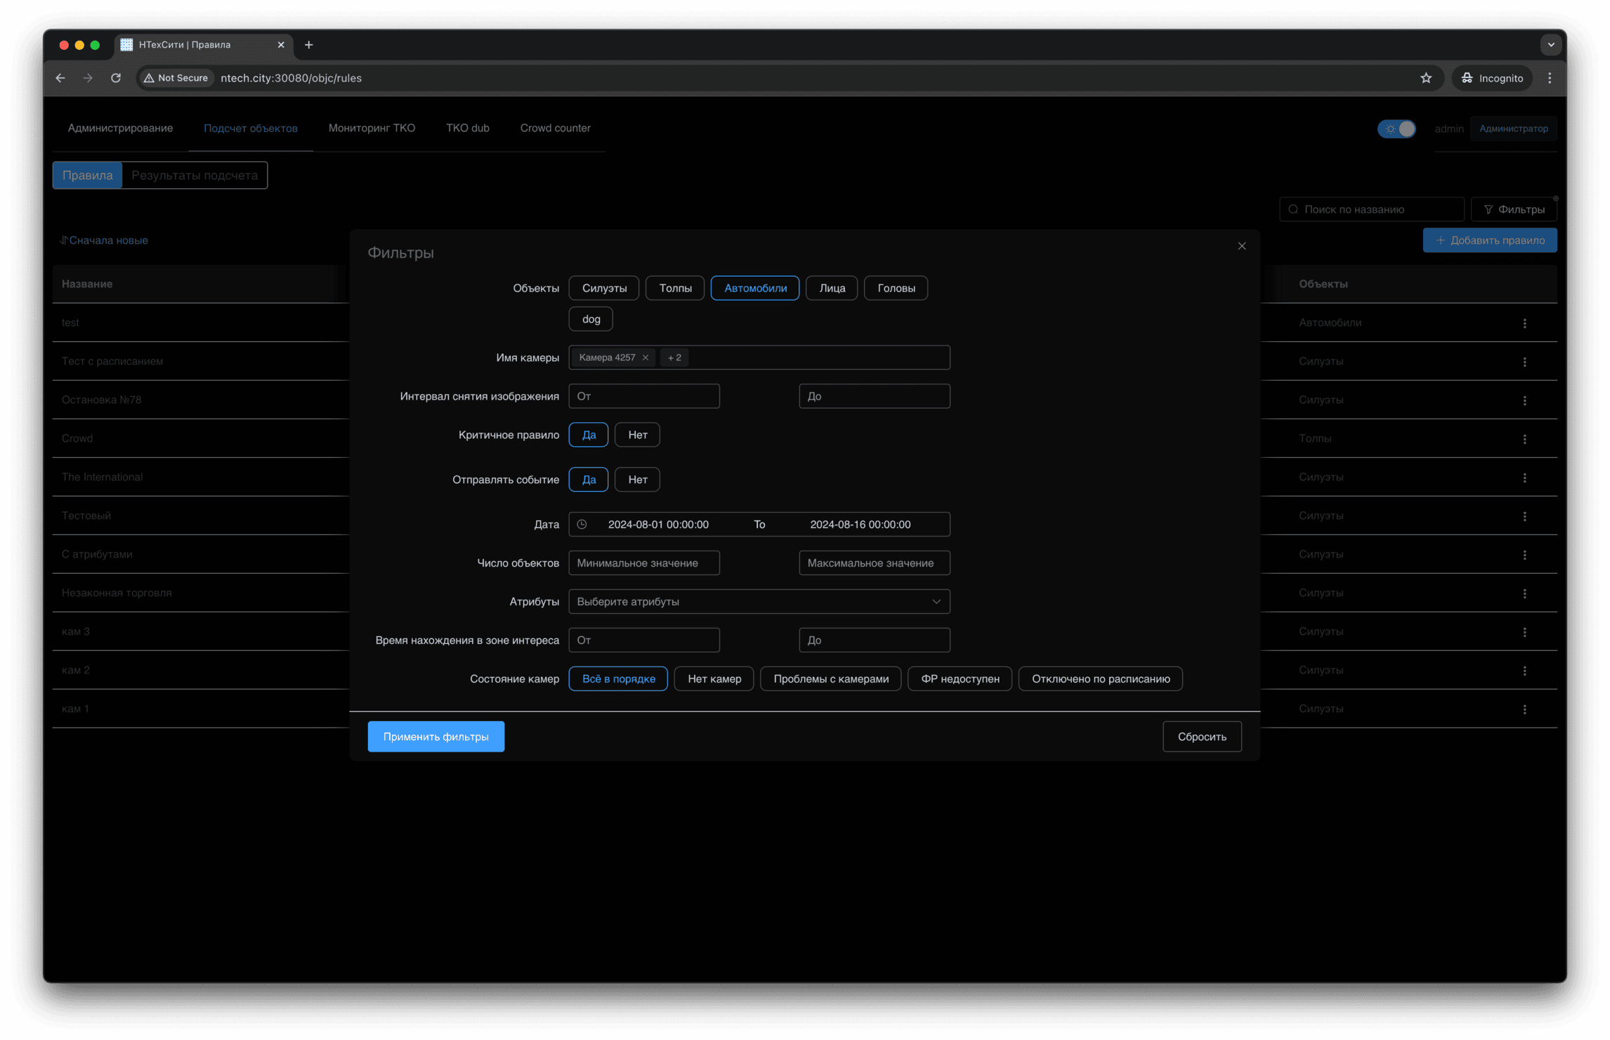Screen dimensions: 1610x1040
Task: Select Да for Отправлять событие
Action: (588, 480)
